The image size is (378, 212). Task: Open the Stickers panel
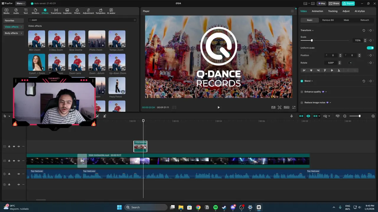tap(35, 11)
